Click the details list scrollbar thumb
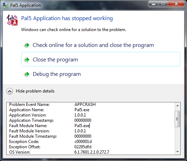Screen dimensions: 187x161 (178, 119)
